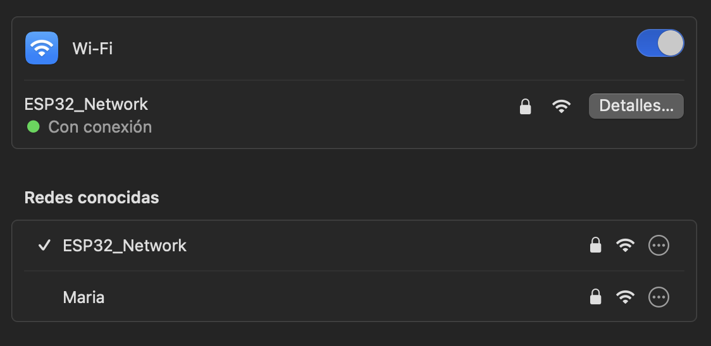The width and height of the screenshot is (711, 346).
Task: Click the connected ESP32_Network name at top
Action: (86, 104)
